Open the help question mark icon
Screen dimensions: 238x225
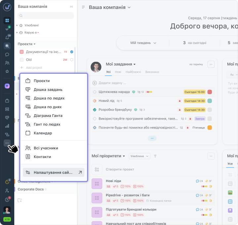pos(7,200)
